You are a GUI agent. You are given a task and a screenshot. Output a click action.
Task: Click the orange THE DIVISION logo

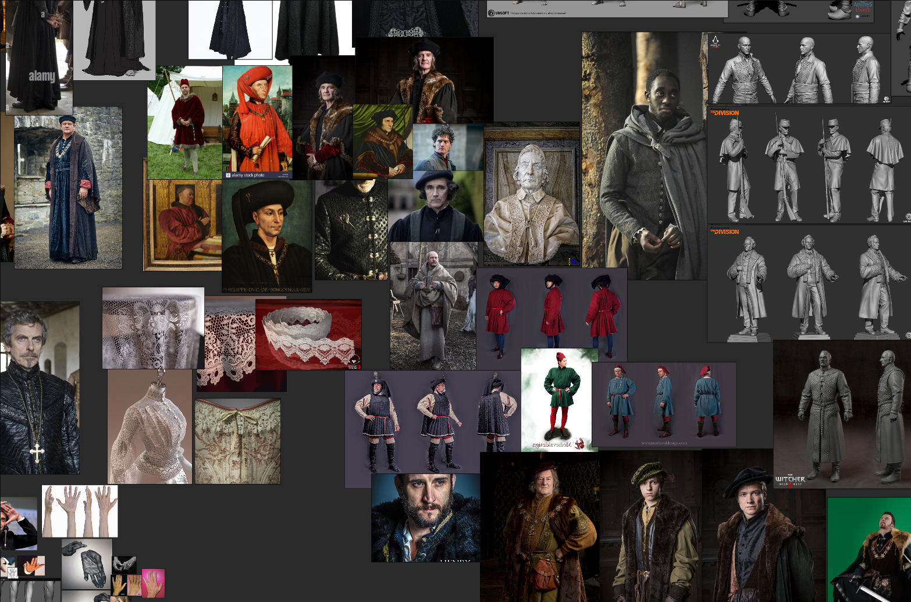coord(724,113)
